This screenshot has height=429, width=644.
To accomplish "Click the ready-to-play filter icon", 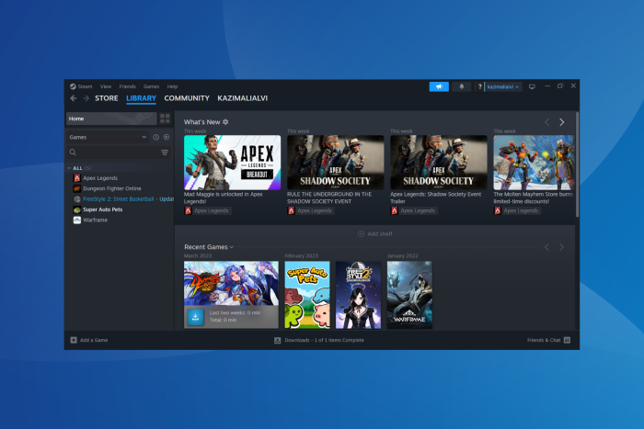I will coord(167,137).
